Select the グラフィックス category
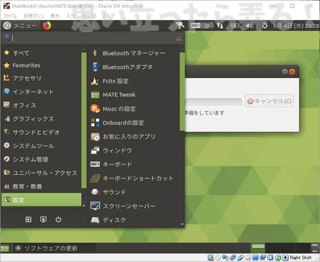320x262 pixels. coord(41,119)
